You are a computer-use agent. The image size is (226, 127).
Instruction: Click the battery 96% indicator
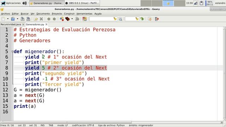[209, 3]
